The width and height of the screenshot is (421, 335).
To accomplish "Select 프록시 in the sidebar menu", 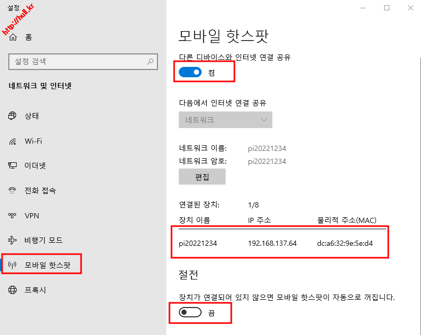I will 35,290.
